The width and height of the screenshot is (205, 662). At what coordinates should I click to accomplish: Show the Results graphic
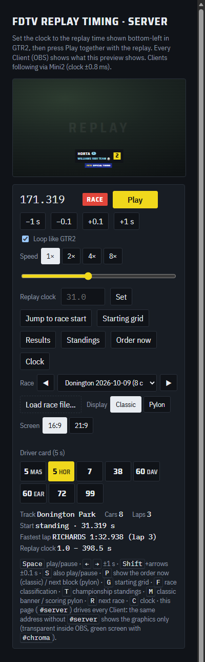38,340
